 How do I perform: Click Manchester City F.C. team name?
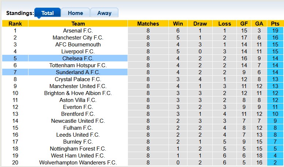(78, 38)
